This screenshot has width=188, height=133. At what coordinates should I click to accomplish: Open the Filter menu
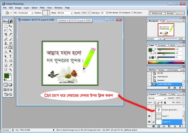pyautogui.click(x=42, y=8)
